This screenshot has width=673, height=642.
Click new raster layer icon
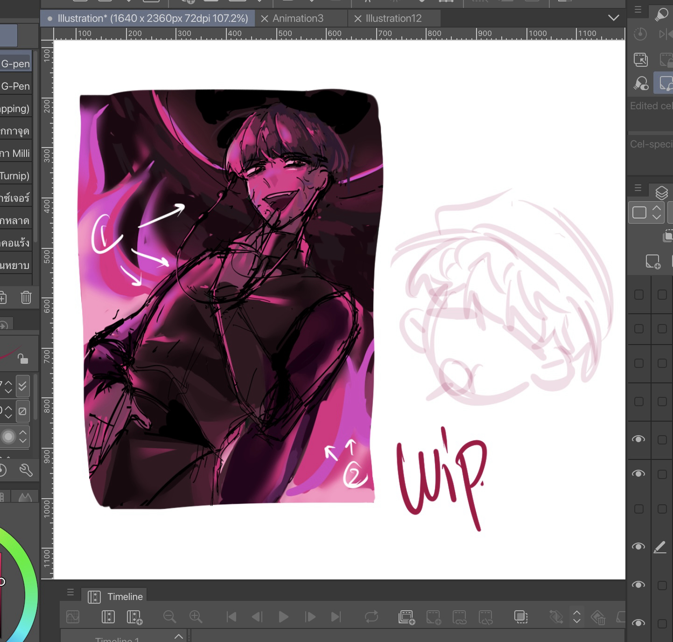652,261
